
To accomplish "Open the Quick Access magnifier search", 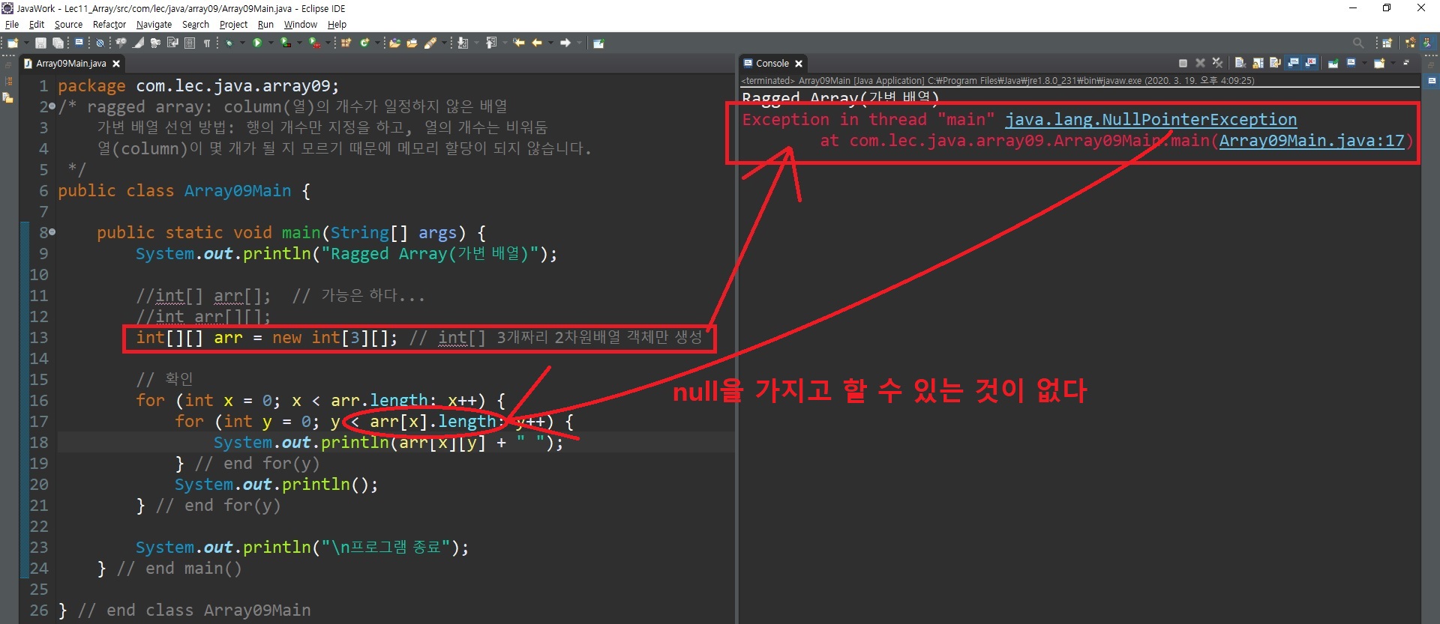I will pyautogui.click(x=1358, y=43).
